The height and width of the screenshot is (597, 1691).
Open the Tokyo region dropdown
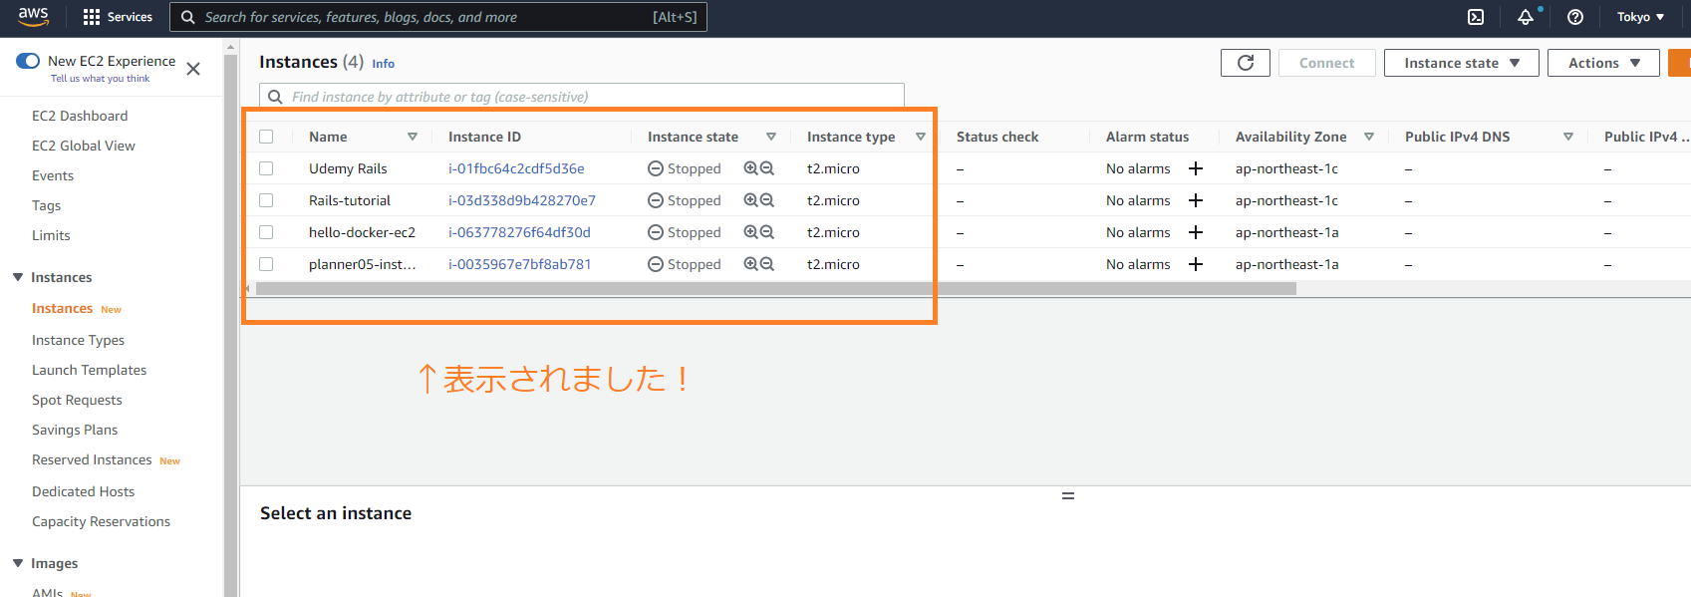click(1640, 17)
